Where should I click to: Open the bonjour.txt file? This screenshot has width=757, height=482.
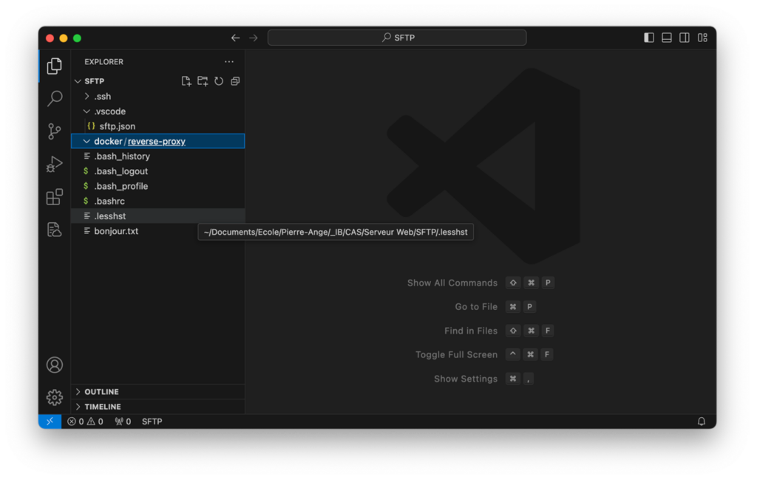tap(158, 231)
